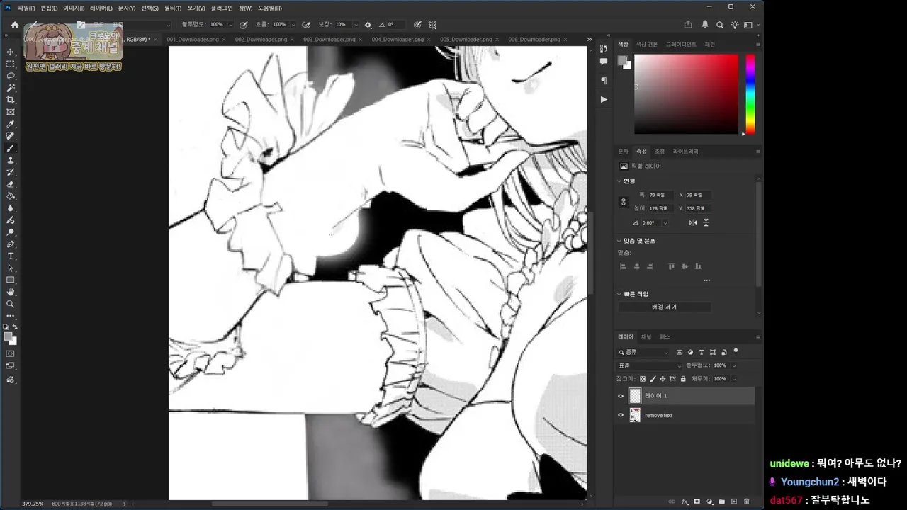Toggle symmetry paint butterfly icon
The height and width of the screenshot is (510, 907).
[x=432, y=24]
